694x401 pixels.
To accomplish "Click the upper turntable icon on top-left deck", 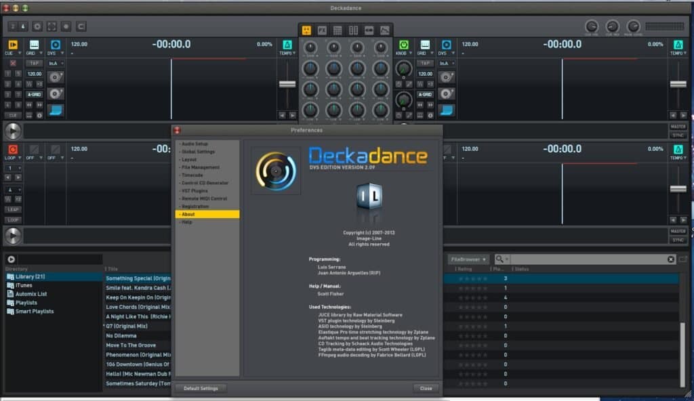I will [56, 77].
